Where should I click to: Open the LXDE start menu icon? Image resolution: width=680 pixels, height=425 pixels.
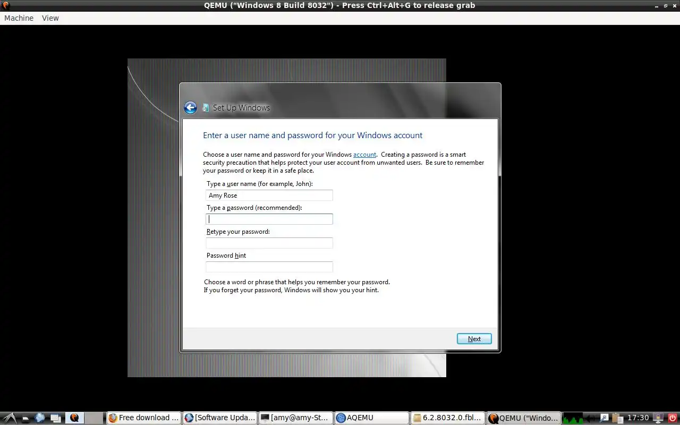[10, 418]
